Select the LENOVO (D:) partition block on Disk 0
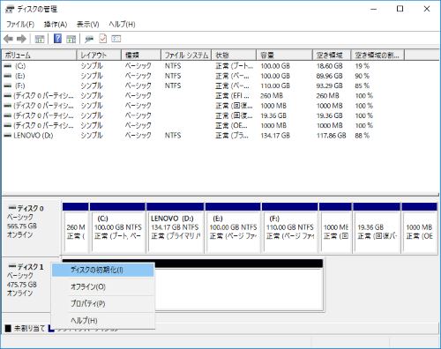Viewport: 441px width, 349px height. click(176, 227)
